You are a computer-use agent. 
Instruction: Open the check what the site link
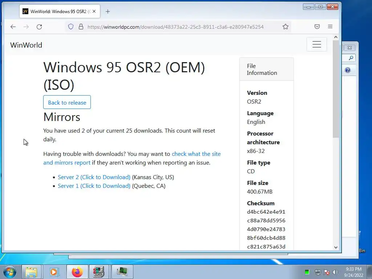(x=196, y=154)
